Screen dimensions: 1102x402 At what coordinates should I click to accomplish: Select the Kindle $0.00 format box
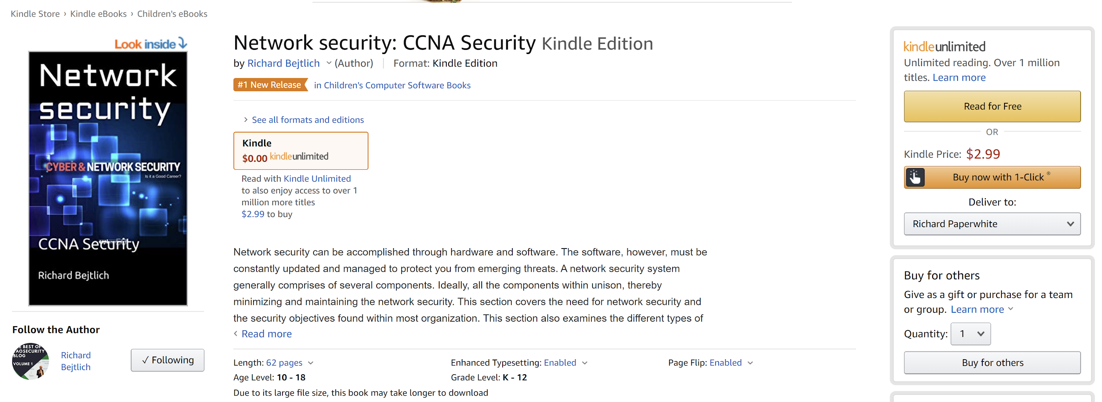[300, 151]
